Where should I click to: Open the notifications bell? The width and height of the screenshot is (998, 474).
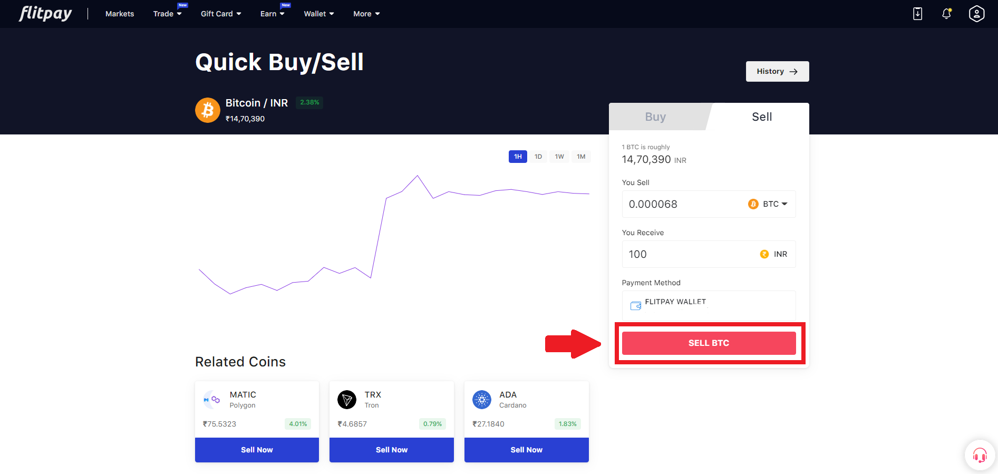(x=947, y=14)
